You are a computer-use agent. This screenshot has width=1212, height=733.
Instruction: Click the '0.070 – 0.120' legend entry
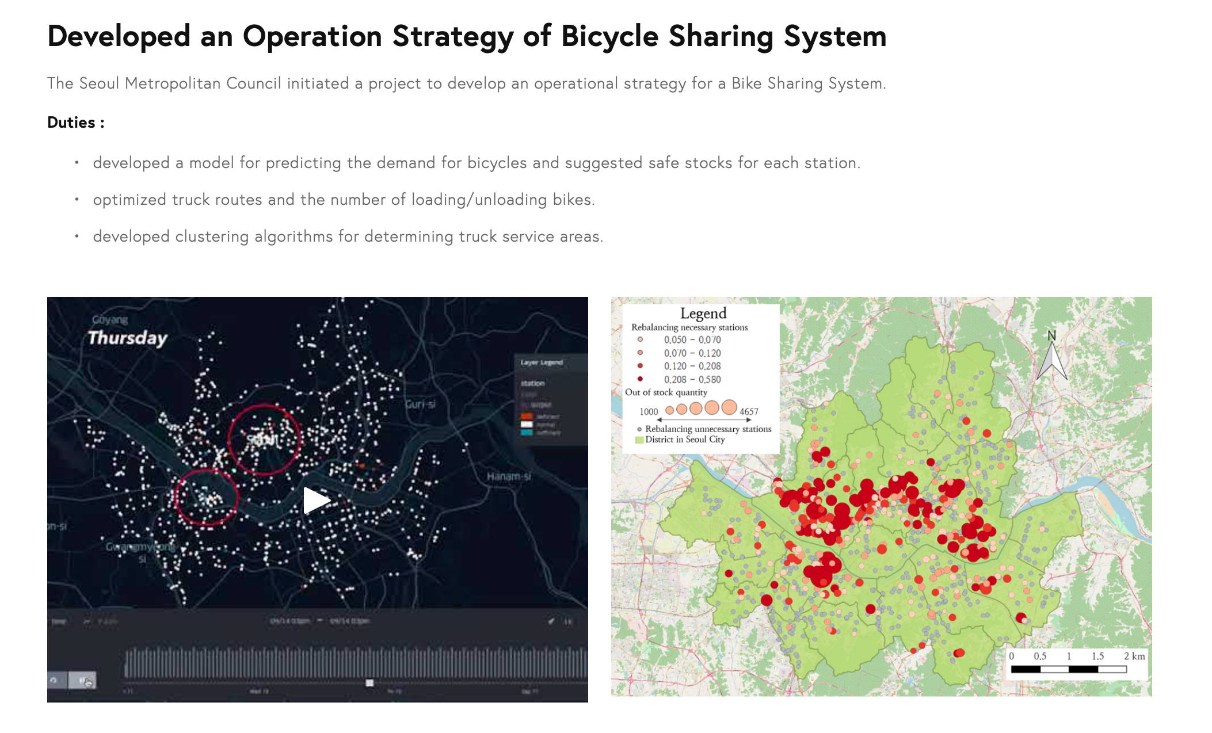[692, 353]
